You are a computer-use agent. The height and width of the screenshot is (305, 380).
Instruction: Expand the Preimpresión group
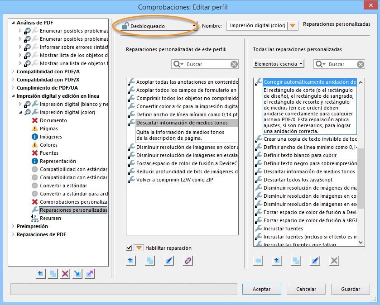click(x=13, y=226)
